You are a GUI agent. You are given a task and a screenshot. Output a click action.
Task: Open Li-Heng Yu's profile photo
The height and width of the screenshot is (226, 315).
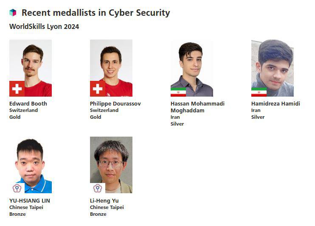pos(111,162)
